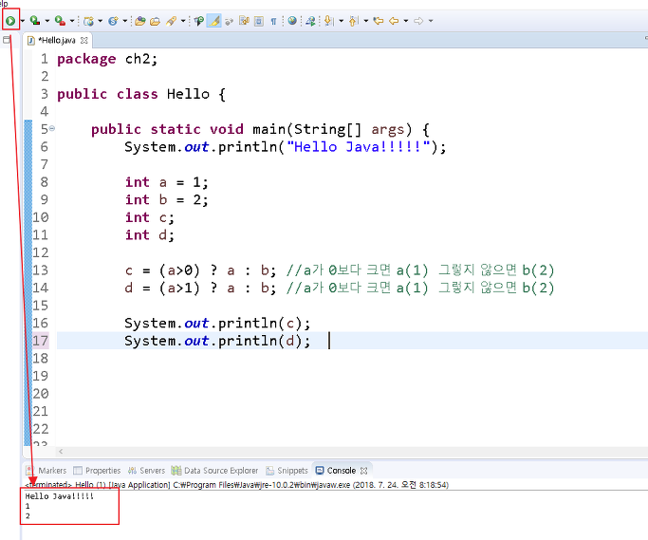Click 'Hello Java!!!!!' console output line

(x=59, y=496)
